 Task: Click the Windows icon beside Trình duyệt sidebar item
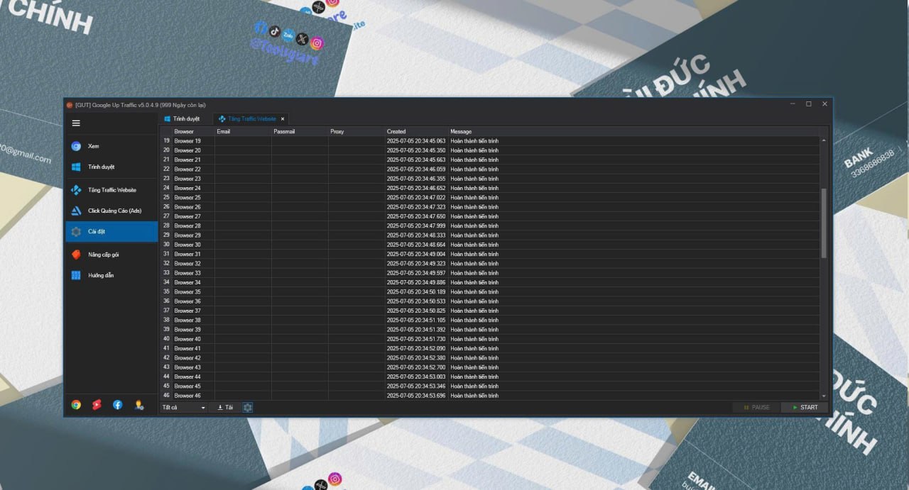[76, 167]
